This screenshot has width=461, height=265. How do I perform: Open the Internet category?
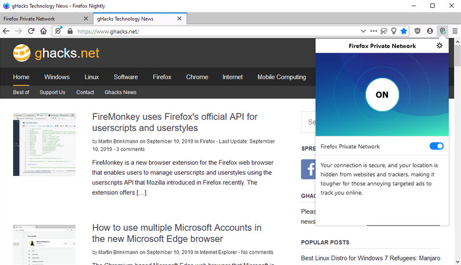click(x=232, y=77)
